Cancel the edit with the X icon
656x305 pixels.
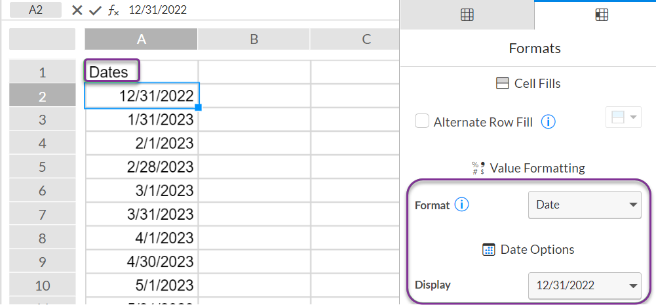[77, 10]
